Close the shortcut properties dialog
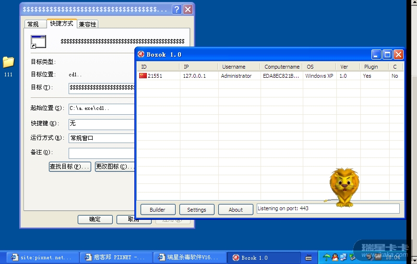Screen dimensions: 417x264 (x=188, y=10)
